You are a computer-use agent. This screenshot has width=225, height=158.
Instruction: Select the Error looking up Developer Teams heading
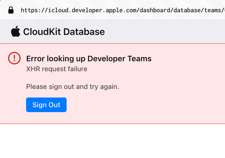coord(89,59)
